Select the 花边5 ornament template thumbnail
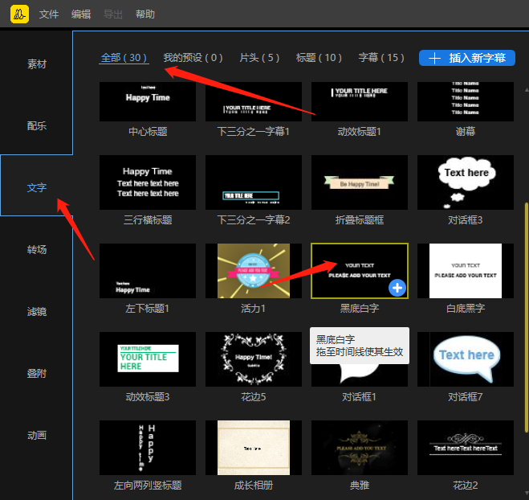 (x=254, y=359)
